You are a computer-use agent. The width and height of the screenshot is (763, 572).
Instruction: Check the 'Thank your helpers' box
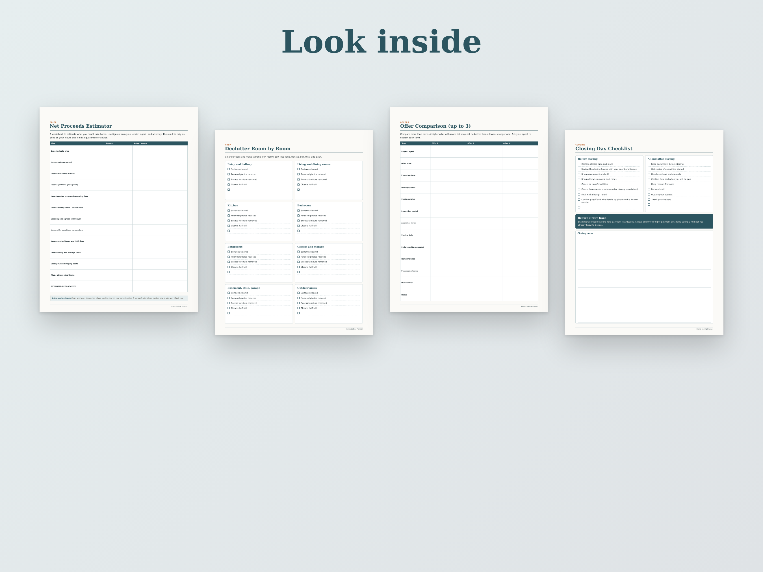pyautogui.click(x=649, y=199)
